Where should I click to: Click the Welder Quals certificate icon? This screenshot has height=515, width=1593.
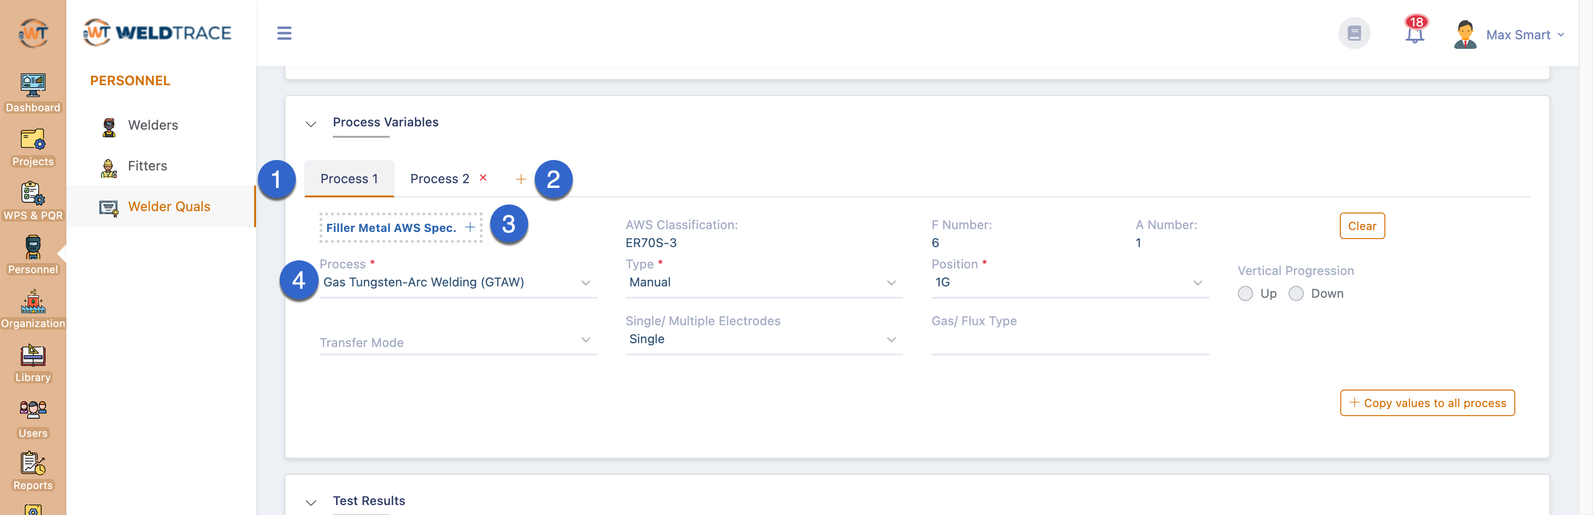click(x=109, y=208)
